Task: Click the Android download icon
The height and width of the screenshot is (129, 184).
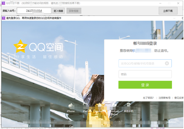Action: click(100, 105)
